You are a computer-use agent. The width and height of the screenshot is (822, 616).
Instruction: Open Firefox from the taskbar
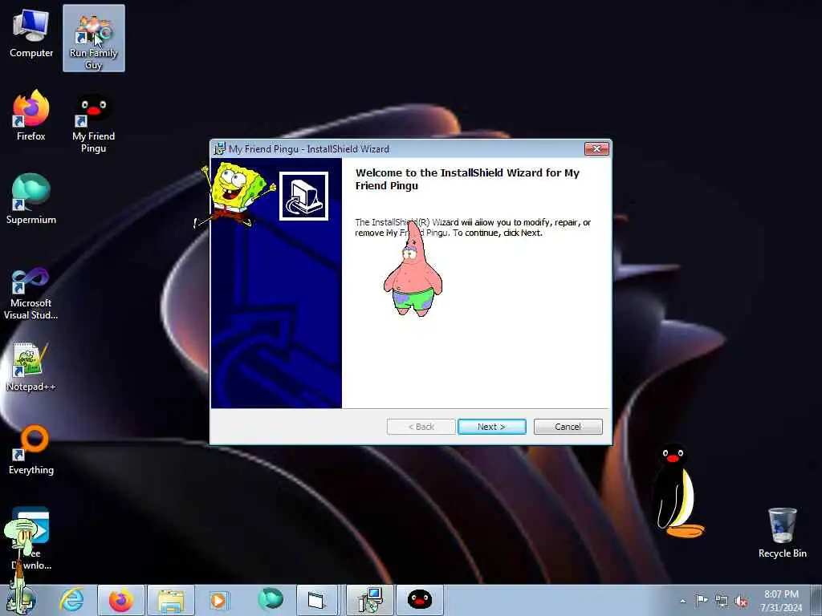pos(121,600)
